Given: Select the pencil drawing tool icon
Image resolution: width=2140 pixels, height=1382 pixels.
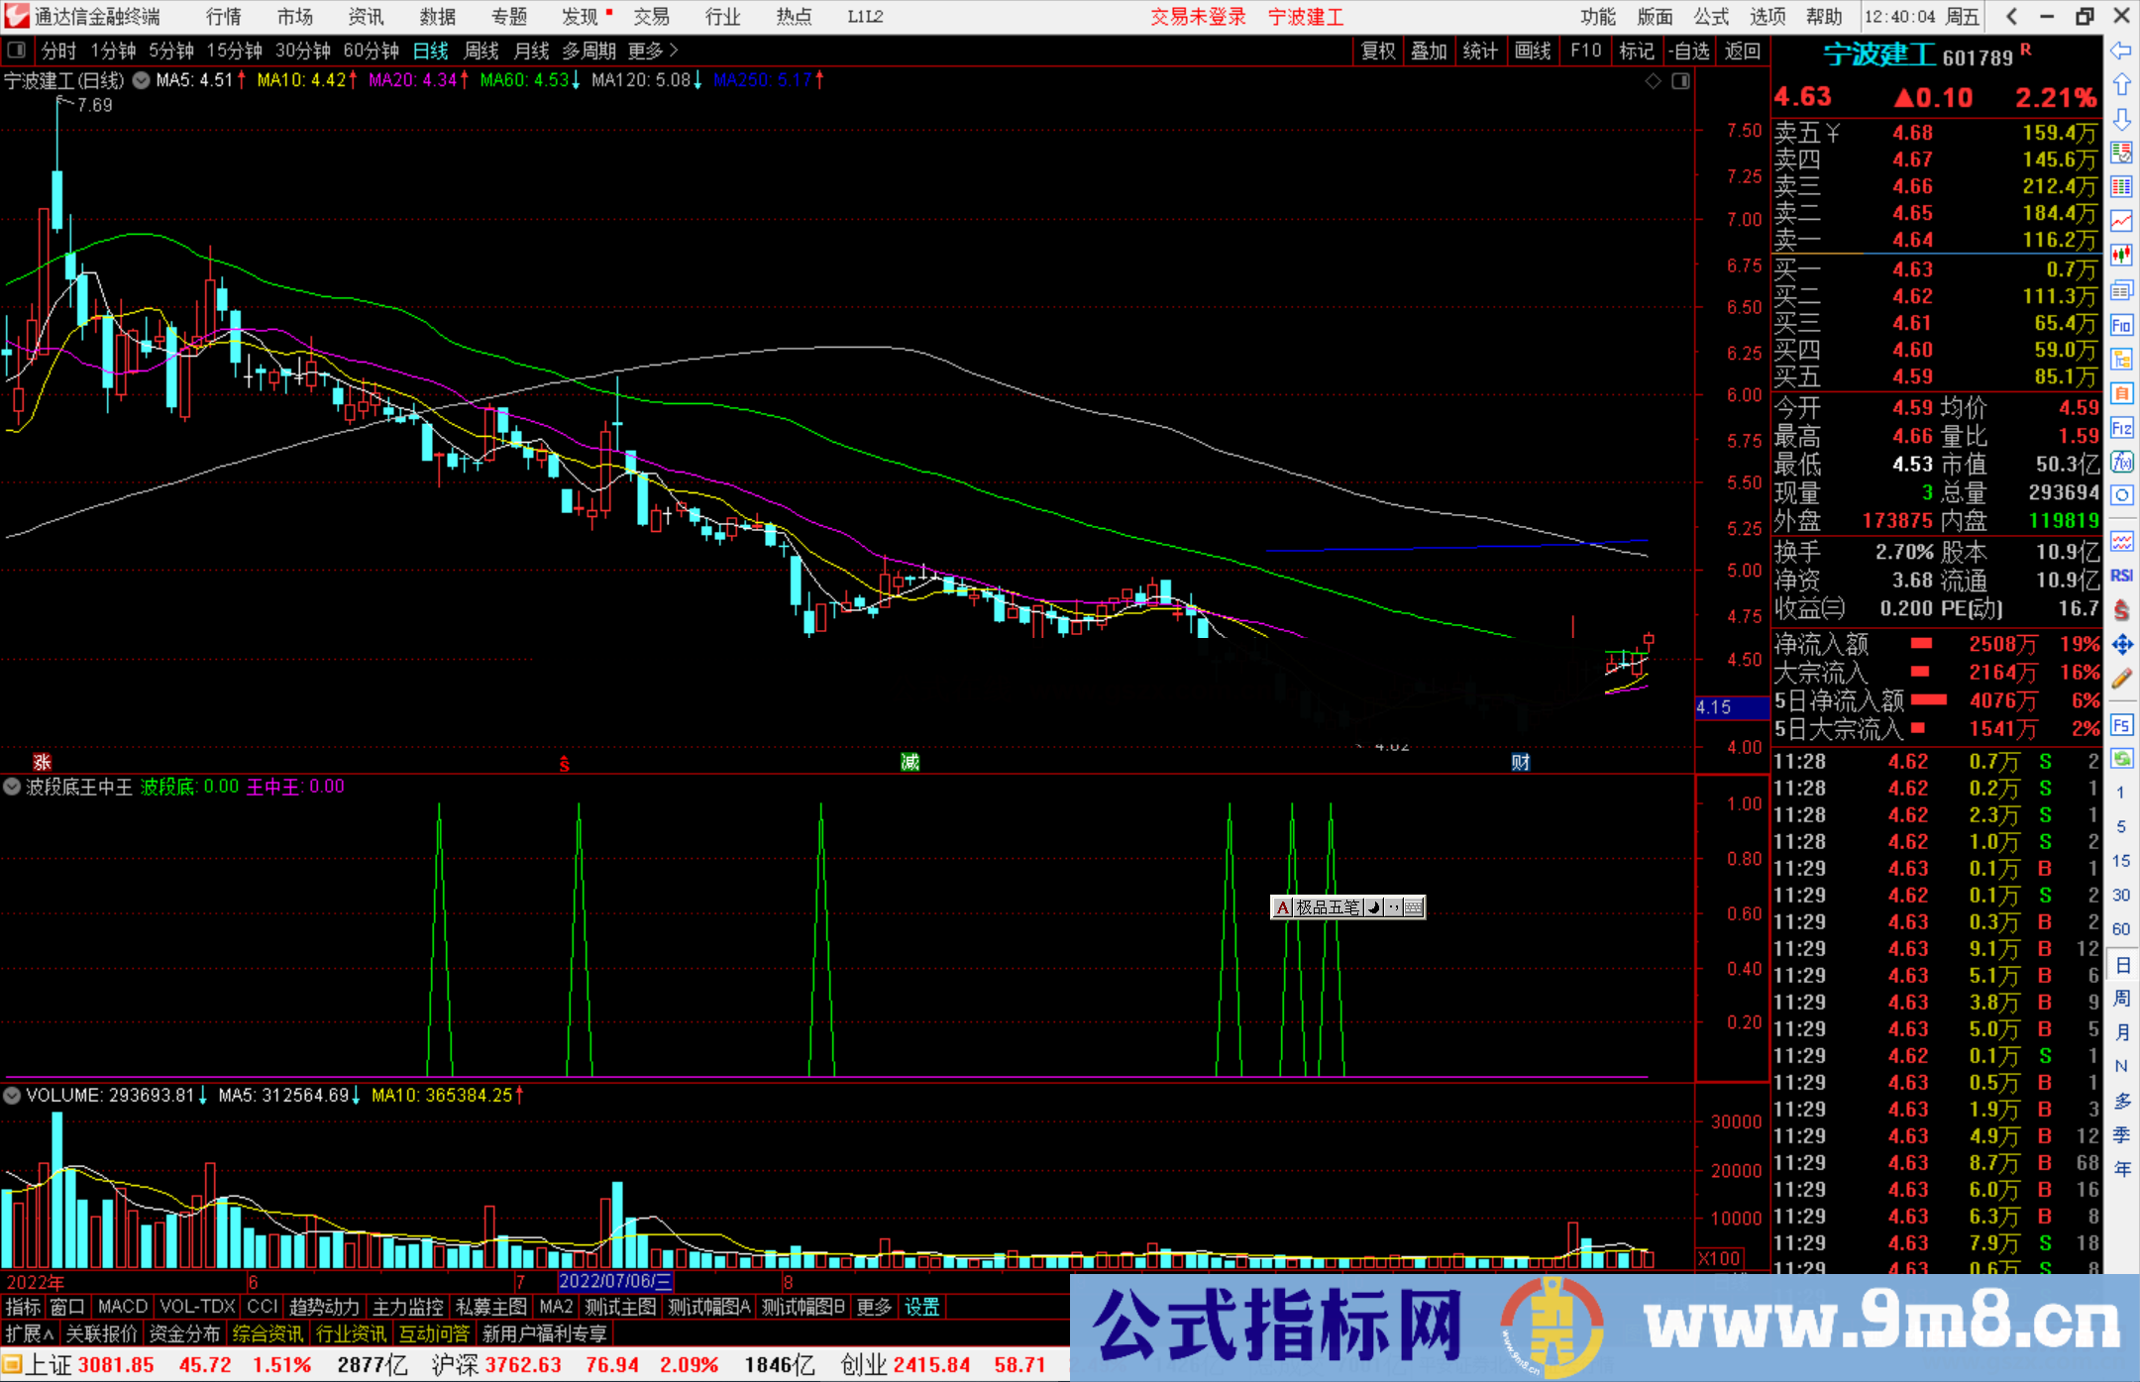Looking at the screenshot, I should pyautogui.click(x=2121, y=680).
